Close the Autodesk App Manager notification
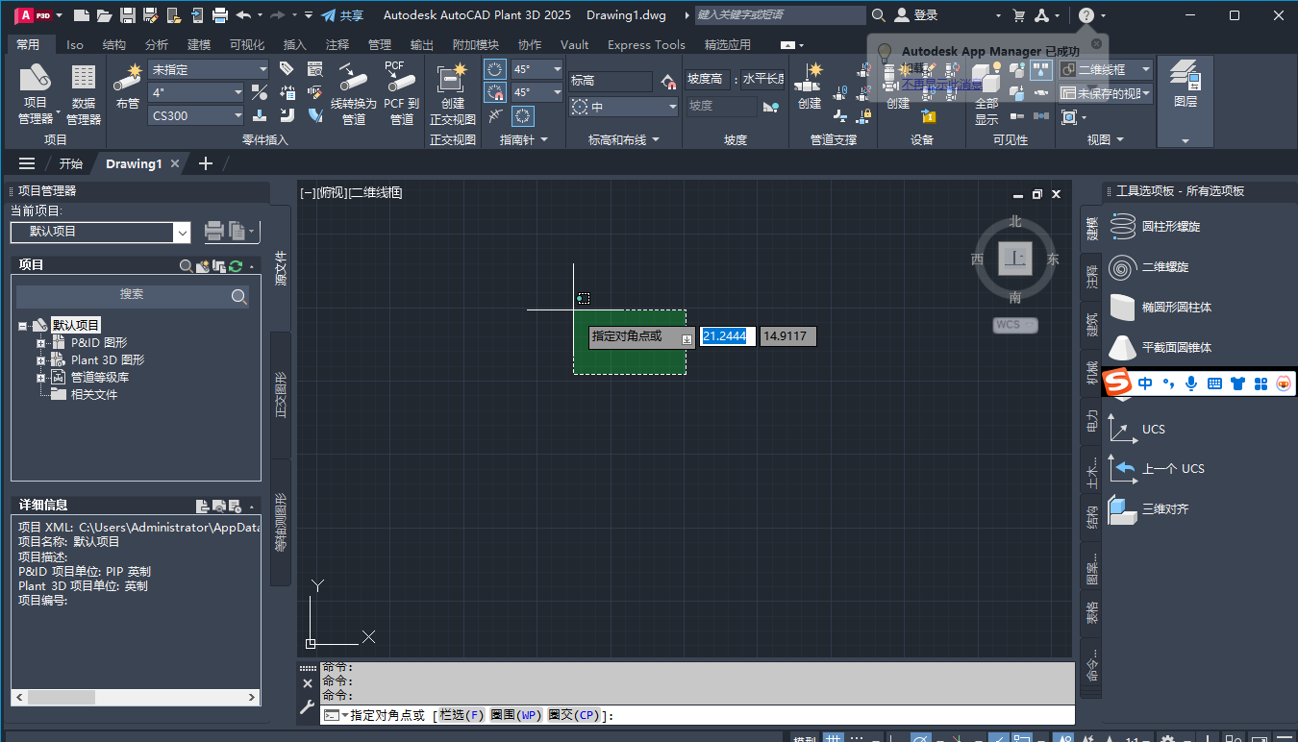This screenshot has width=1298, height=742. (x=1095, y=43)
